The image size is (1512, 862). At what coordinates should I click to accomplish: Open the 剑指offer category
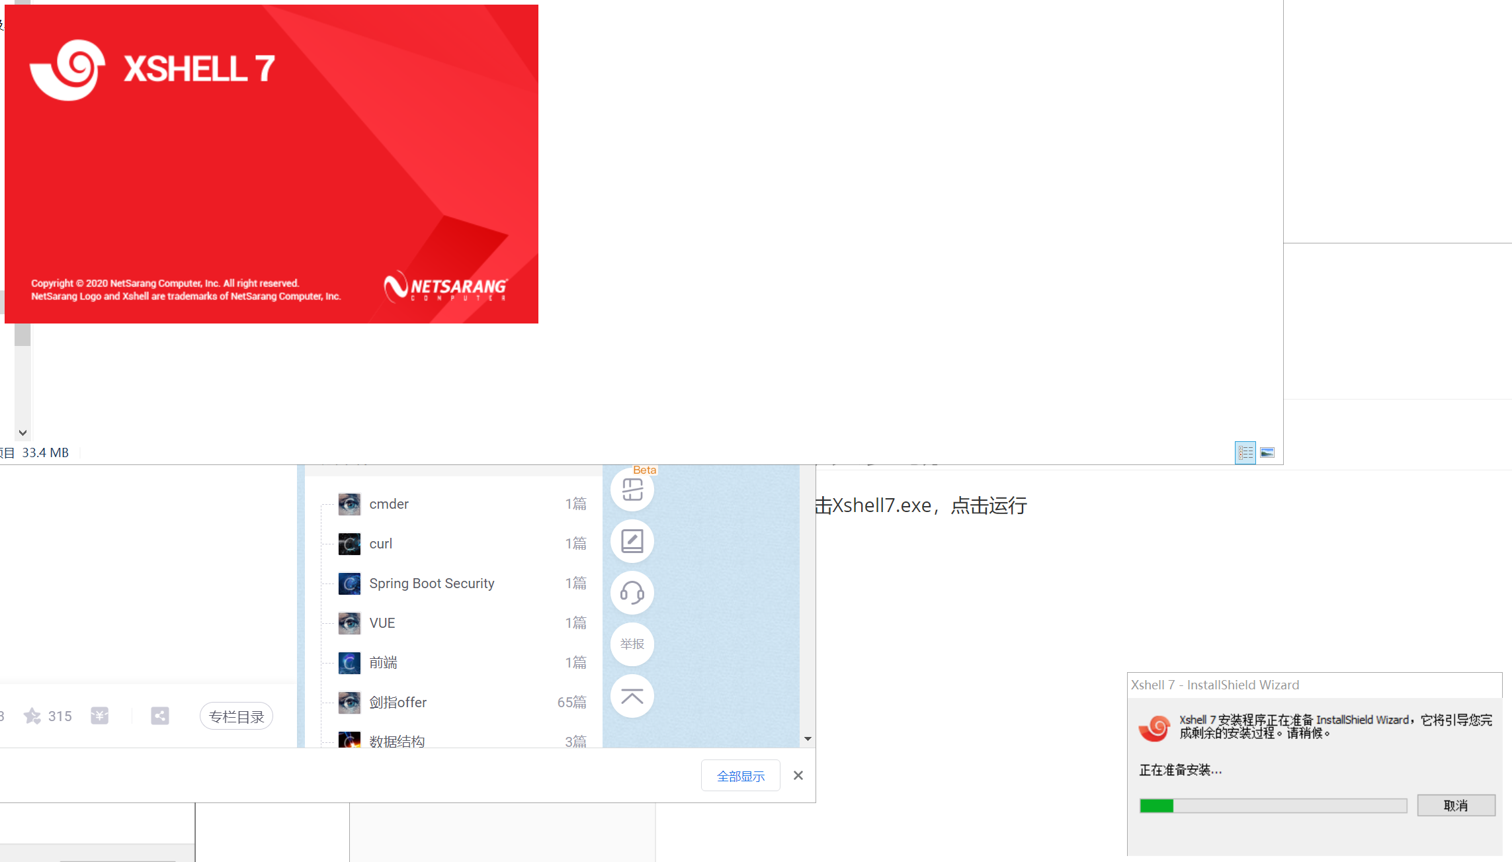(398, 703)
